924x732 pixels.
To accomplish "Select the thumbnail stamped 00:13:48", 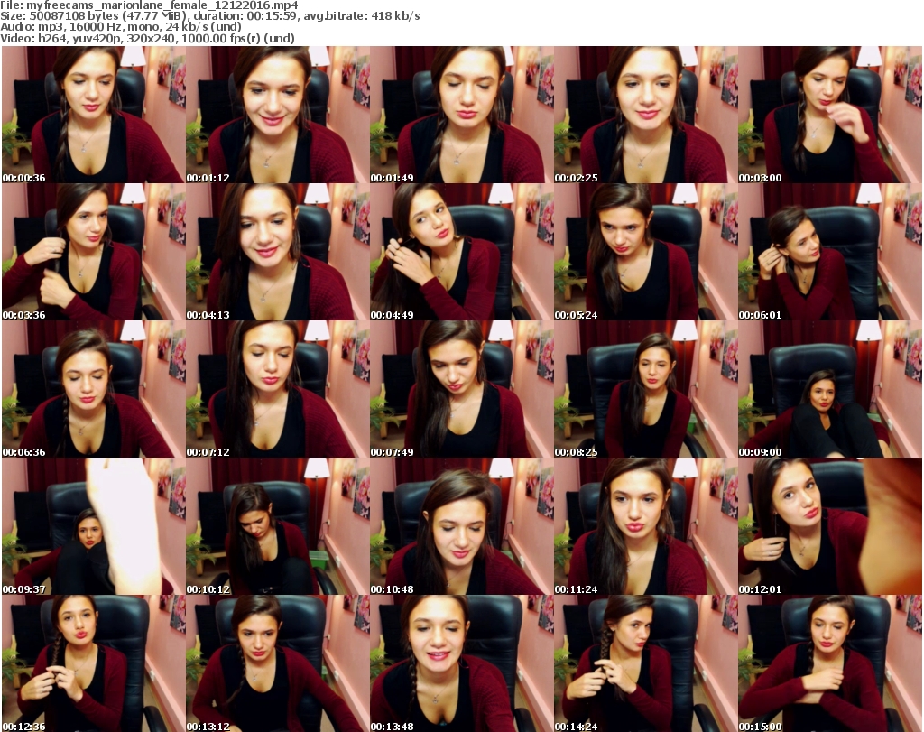I will (x=461, y=663).
